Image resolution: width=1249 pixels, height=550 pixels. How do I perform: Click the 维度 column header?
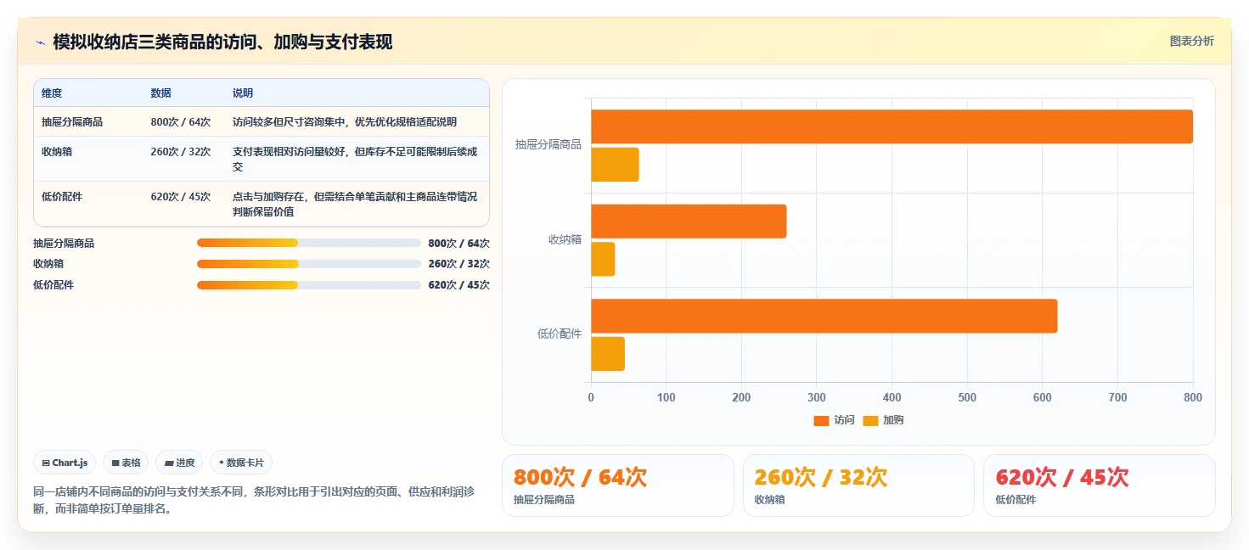tap(52, 93)
